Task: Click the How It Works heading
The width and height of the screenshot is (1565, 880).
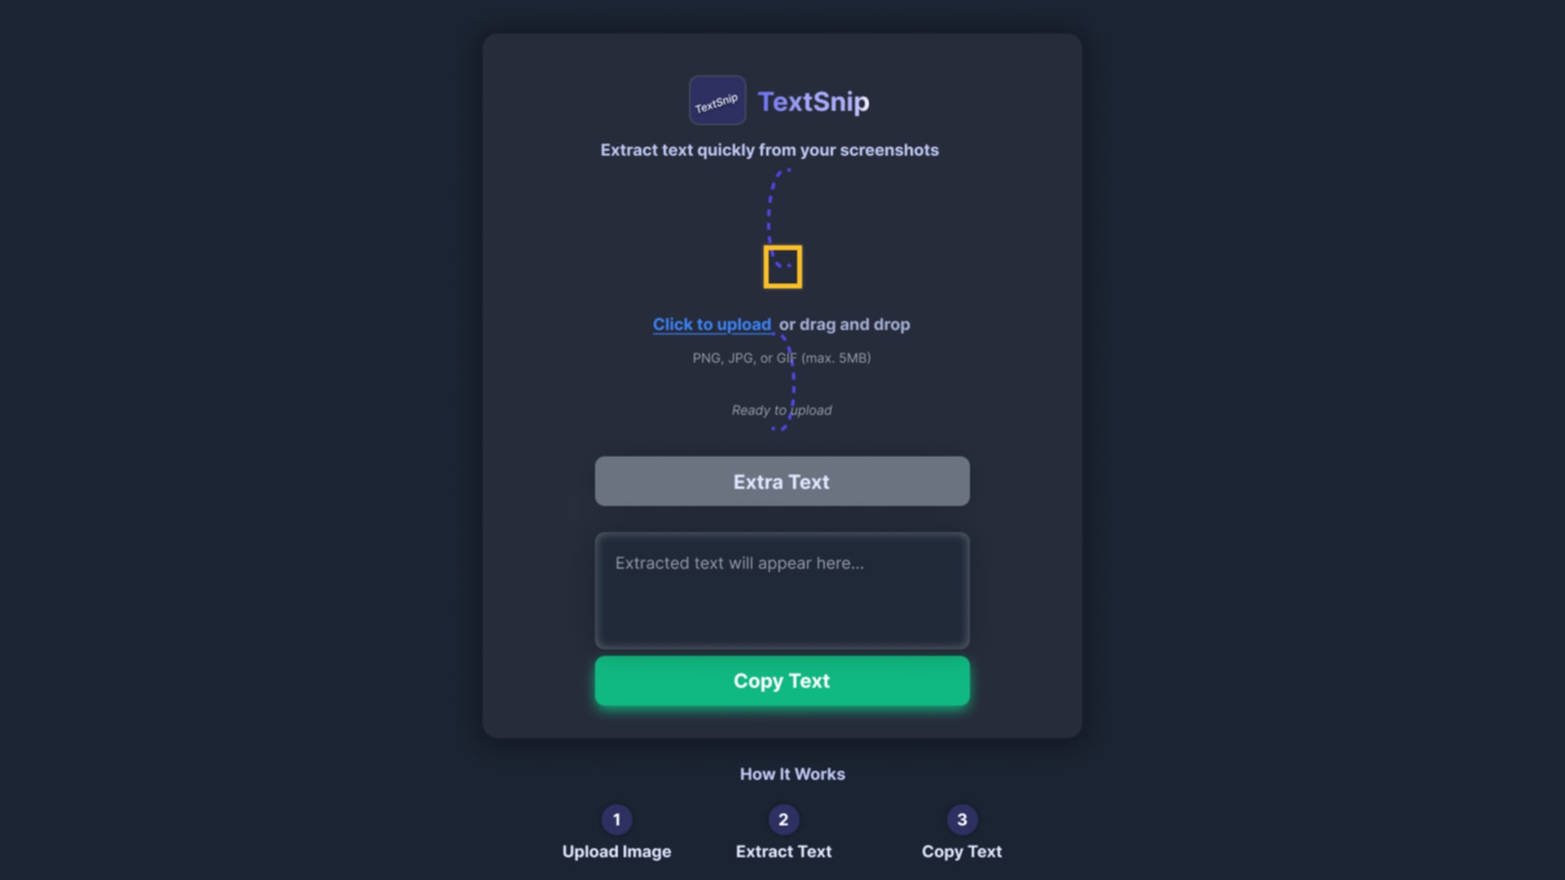Action: pos(792,774)
